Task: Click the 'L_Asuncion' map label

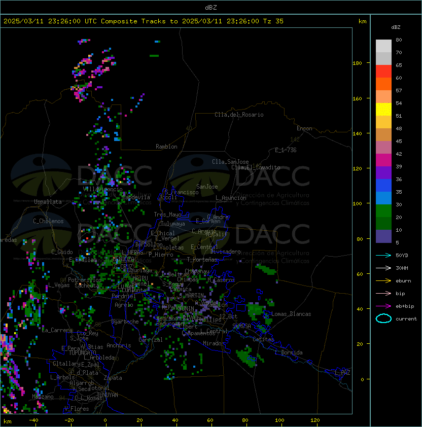Action: tap(231, 198)
